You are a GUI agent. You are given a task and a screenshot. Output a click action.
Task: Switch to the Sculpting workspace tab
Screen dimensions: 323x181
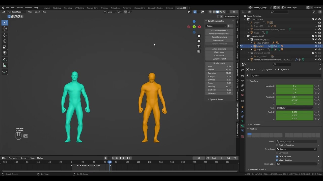[68, 8]
